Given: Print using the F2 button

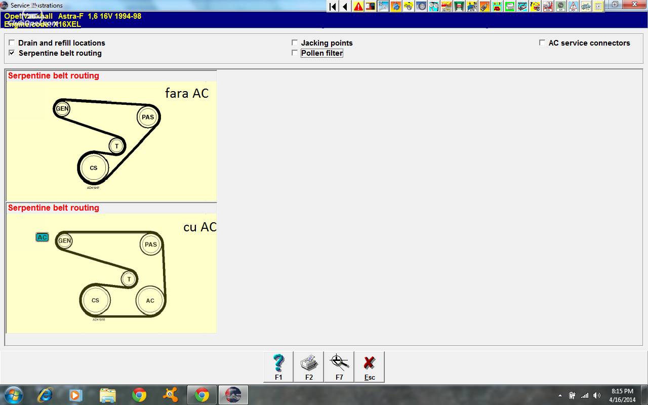Looking at the screenshot, I should point(309,367).
